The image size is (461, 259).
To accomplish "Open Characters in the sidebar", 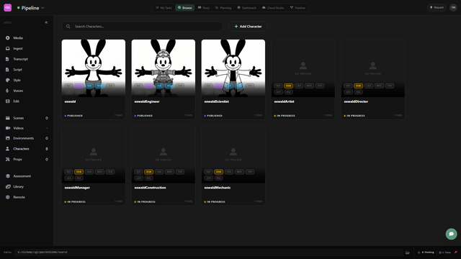I will (27, 149).
